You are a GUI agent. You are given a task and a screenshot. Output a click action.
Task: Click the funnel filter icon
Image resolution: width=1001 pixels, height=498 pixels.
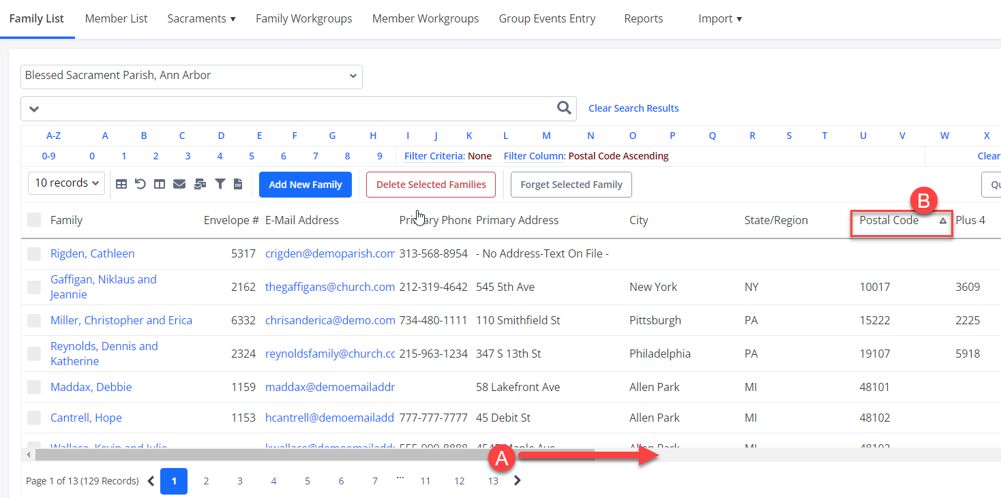pos(220,184)
